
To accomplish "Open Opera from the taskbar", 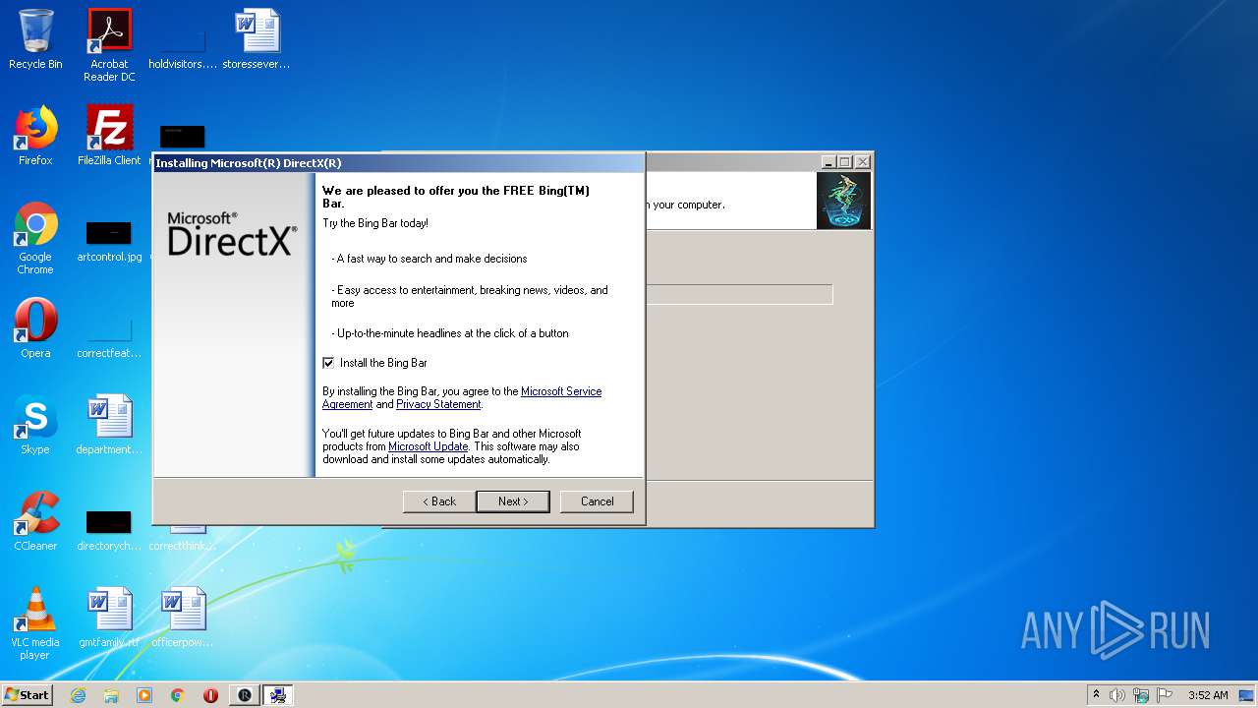I will click(x=210, y=695).
